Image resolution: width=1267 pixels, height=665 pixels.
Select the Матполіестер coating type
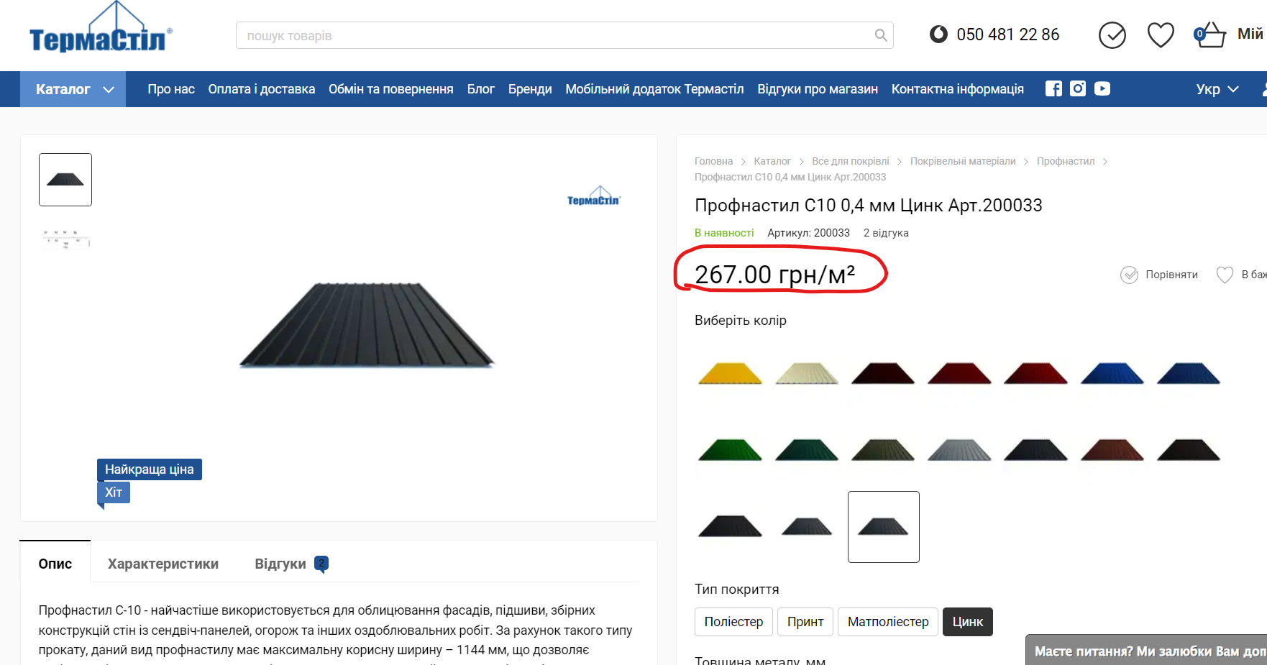[888, 622]
